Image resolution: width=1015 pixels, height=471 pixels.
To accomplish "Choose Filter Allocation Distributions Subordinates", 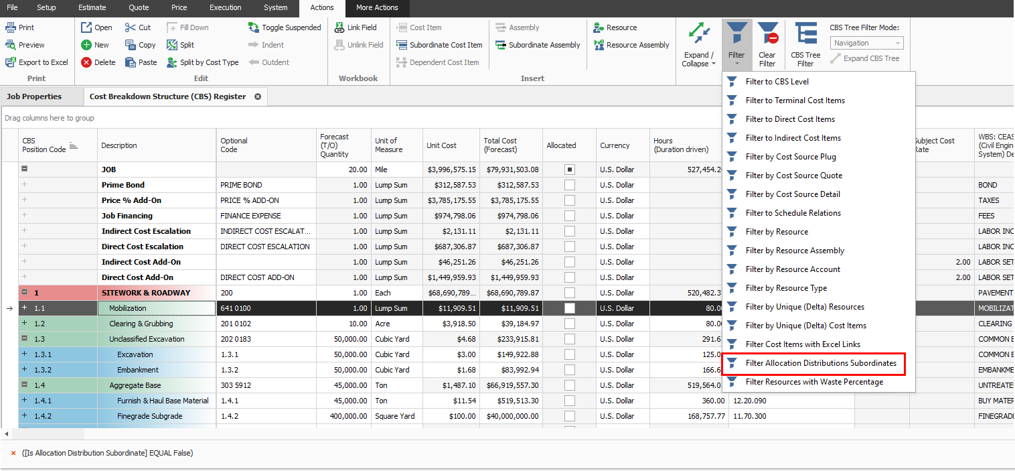I will click(x=813, y=364).
